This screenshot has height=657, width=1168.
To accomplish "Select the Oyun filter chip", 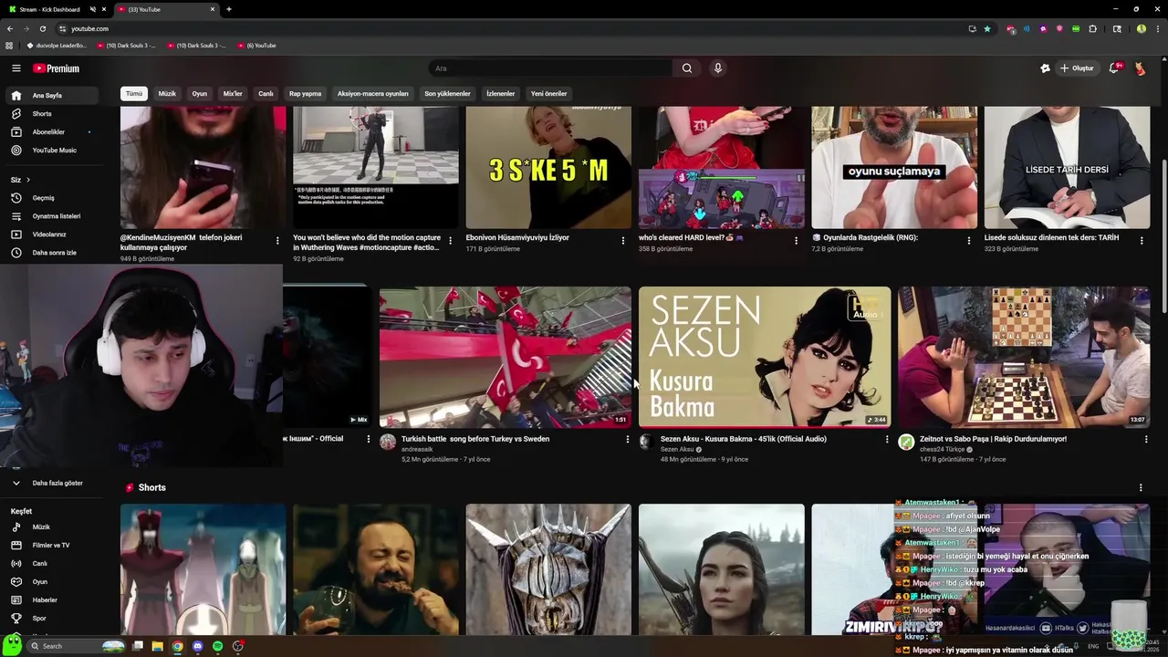I will 200,94.
